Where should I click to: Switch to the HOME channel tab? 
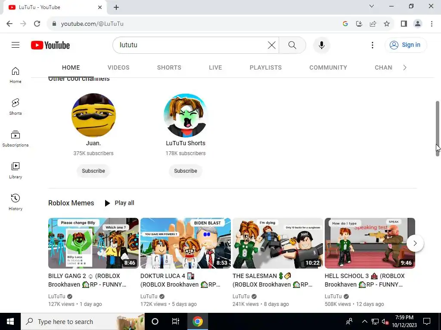(71, 67)
